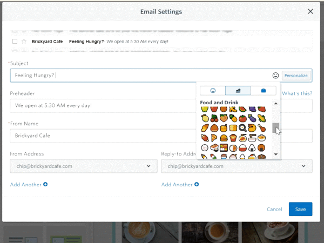Cancel the Email Settings dialog
This screenshot has width=324, height=243.
point(275,209)
